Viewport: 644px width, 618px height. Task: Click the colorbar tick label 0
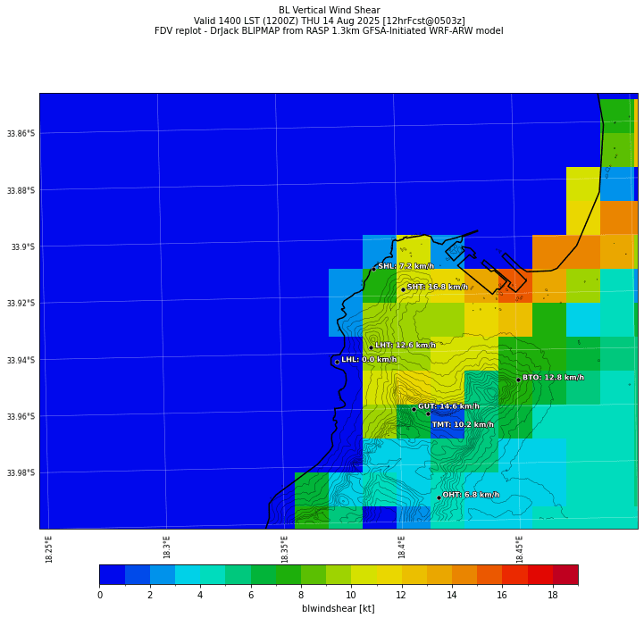[100, 595]
